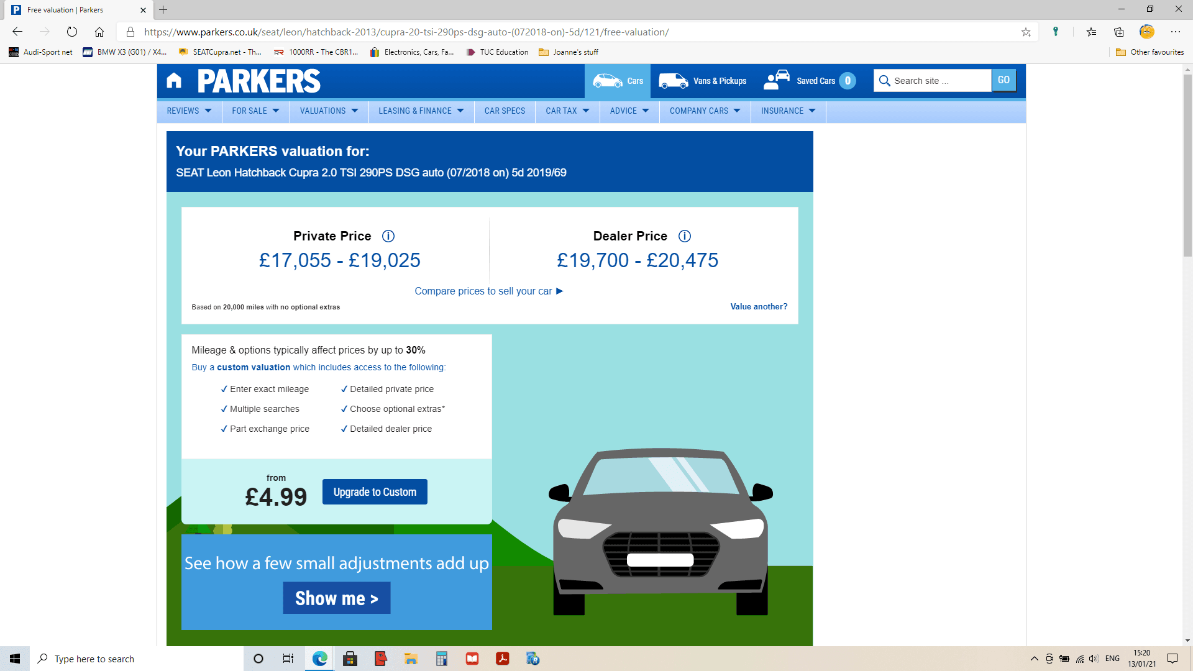Show Dealer Price info icon
Viewport: 1193px width, 671px height.
point(685,236)
